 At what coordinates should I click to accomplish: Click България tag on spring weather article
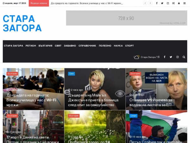74,116
